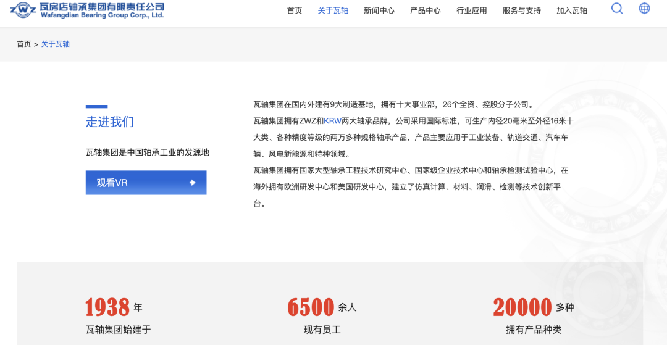Open the search magnifier icon

click(616, 9)
